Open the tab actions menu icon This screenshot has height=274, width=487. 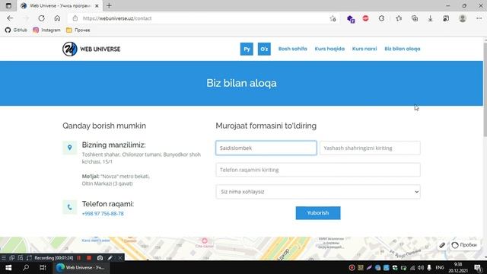coord(8,5)
